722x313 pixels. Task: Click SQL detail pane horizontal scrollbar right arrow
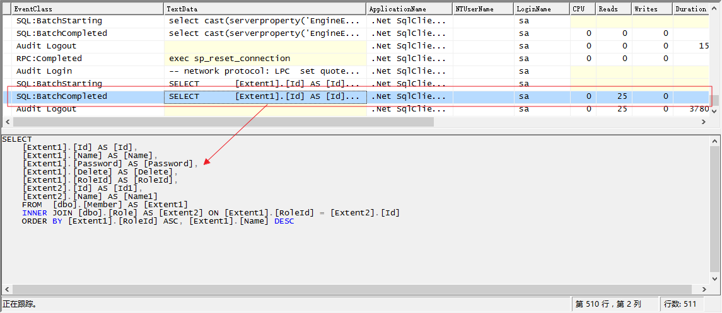click(704, 289)
